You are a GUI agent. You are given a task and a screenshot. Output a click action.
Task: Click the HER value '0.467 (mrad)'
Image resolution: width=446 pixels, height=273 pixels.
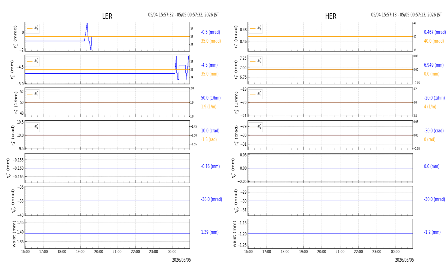pyautogui.click(x=435, y=32)
